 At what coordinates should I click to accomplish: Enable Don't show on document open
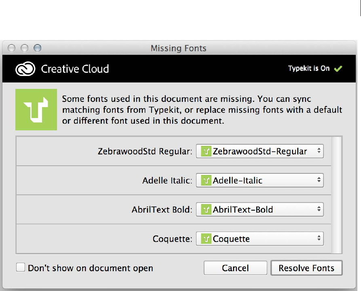pyautogui.click(x=21, y=268)
